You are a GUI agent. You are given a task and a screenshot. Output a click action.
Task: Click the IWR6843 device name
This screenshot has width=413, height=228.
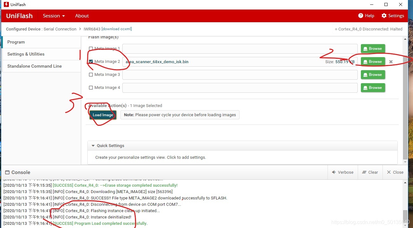coord(92,29)
